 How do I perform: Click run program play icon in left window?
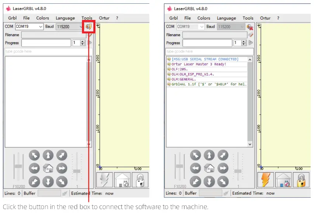coord(90,42)
